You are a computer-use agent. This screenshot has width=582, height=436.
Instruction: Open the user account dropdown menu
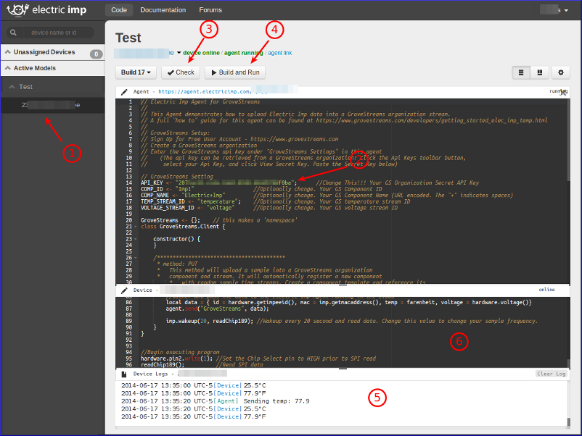click(560, 10)
